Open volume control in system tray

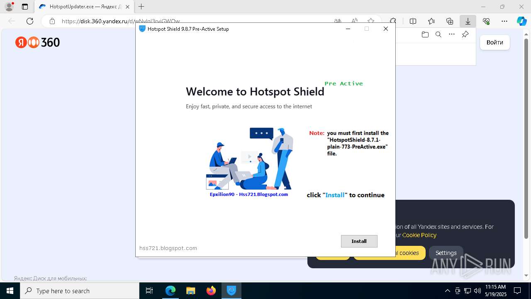tap(477, 291)
